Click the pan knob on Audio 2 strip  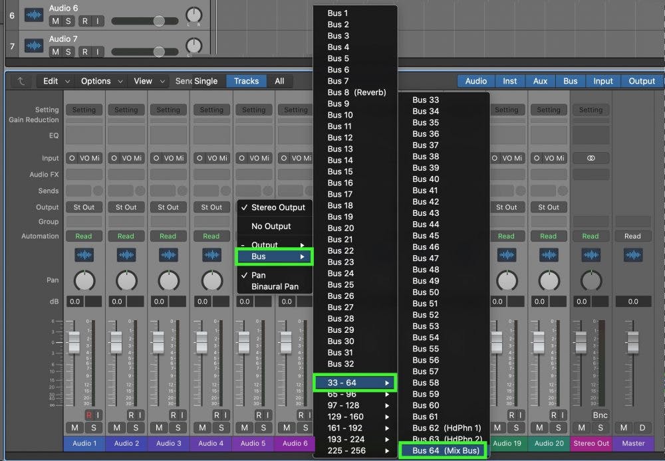126,281
